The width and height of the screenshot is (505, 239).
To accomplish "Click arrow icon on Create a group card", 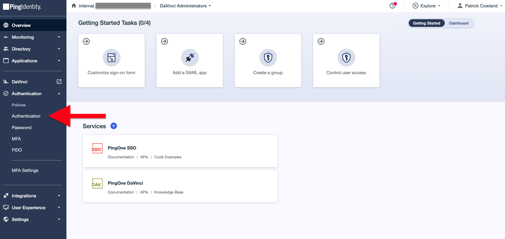I will pyautogui.click(x=243, y=41).
